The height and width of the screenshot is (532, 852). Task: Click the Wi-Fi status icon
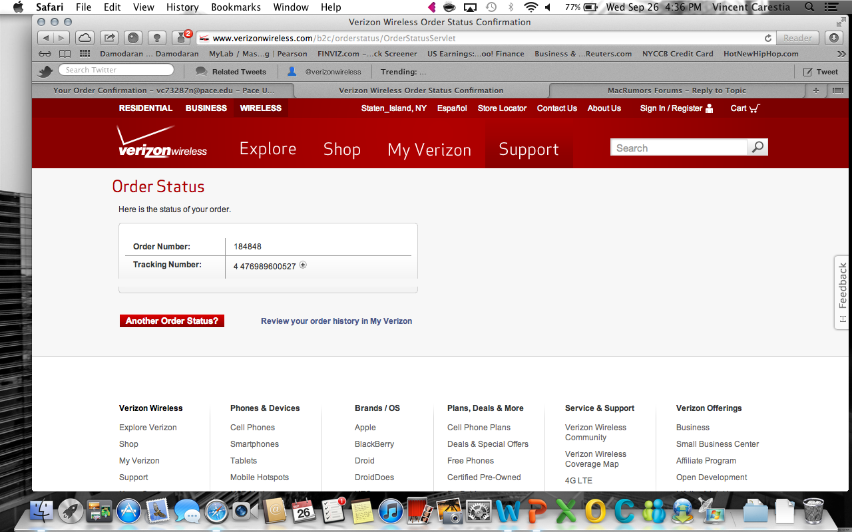(531, 7)
